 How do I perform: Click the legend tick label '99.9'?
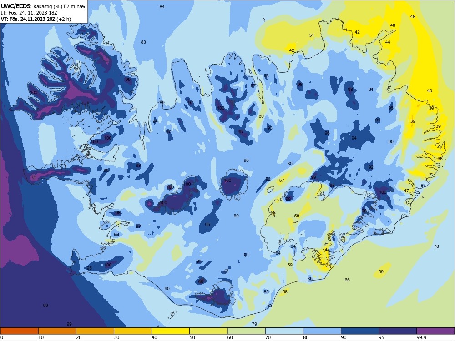(x=421, y=337)
